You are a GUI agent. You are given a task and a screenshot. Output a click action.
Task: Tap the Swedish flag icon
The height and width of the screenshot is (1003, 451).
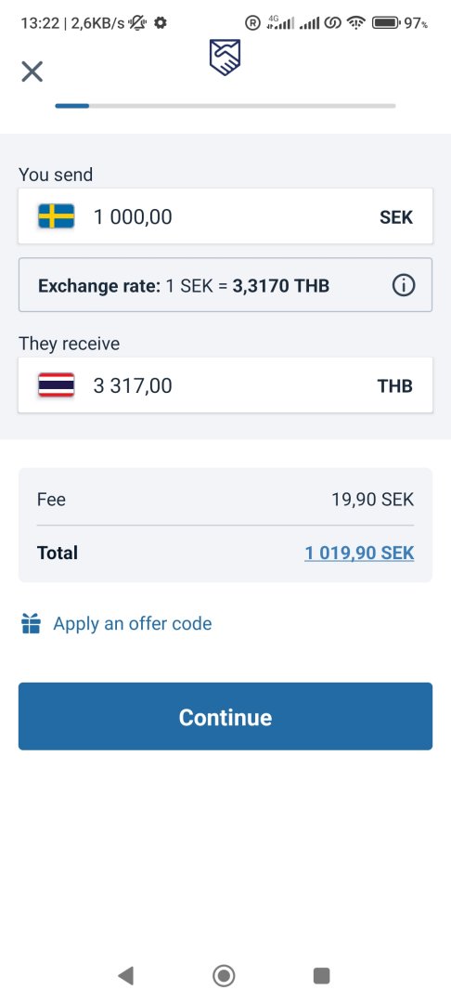[57, 216]
